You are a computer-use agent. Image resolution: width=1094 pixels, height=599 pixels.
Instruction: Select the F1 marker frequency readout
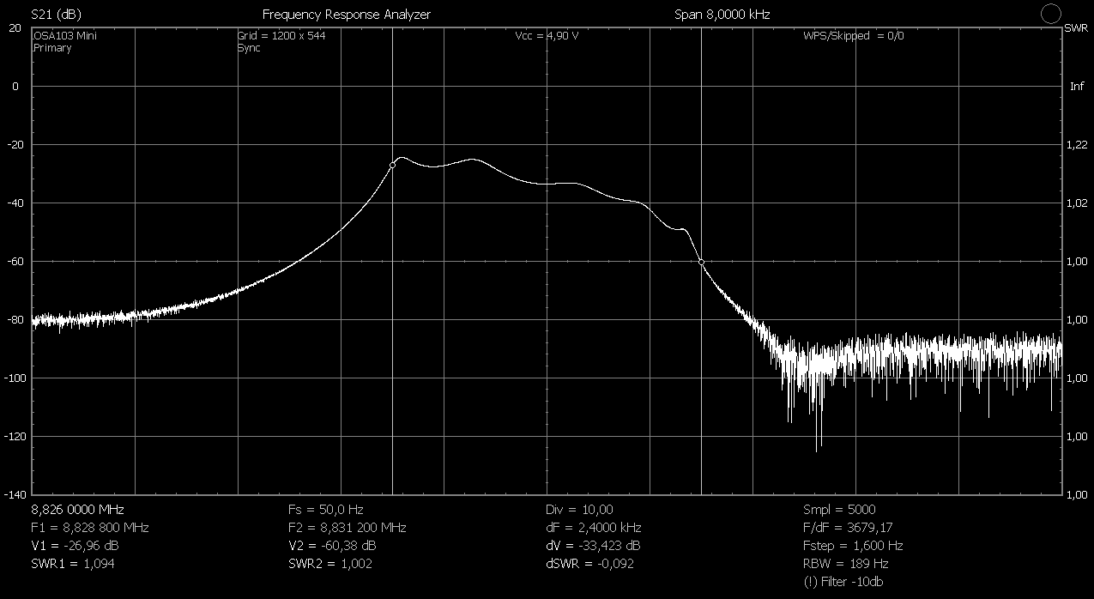(90, 527)
